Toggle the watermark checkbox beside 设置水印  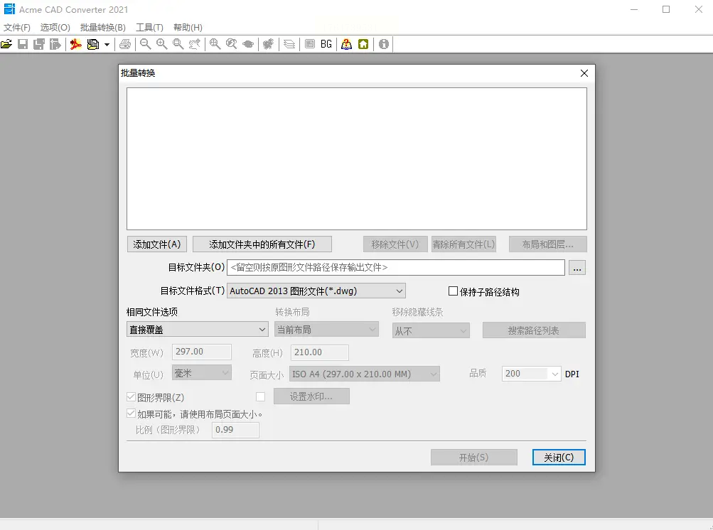[x=261, y=397]
